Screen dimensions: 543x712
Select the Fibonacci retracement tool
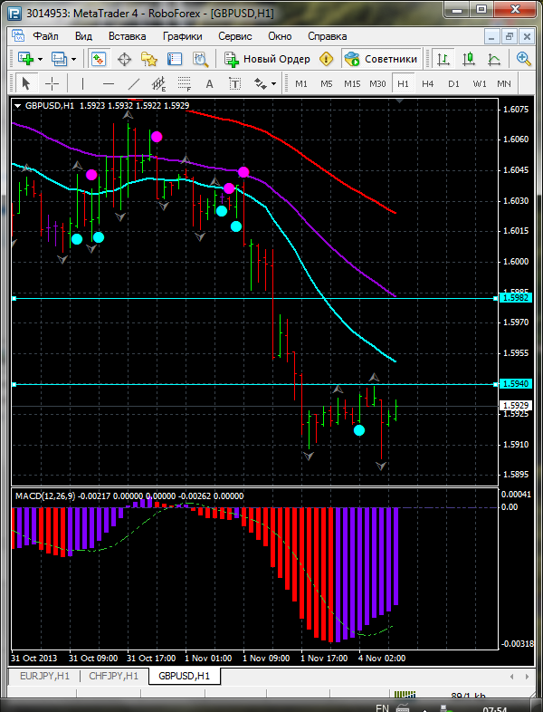coord(185,83)
